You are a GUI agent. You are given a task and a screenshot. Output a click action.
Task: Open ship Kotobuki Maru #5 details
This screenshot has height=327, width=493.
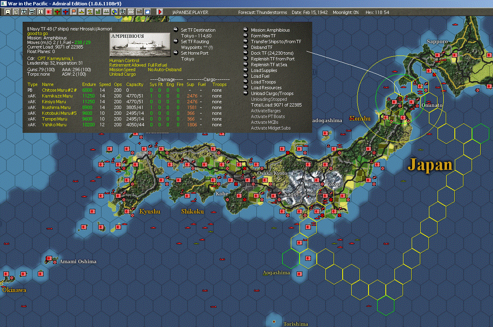click(60, 113)
